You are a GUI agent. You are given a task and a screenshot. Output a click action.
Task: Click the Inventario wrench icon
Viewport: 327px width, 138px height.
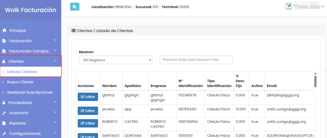point(4,113)
